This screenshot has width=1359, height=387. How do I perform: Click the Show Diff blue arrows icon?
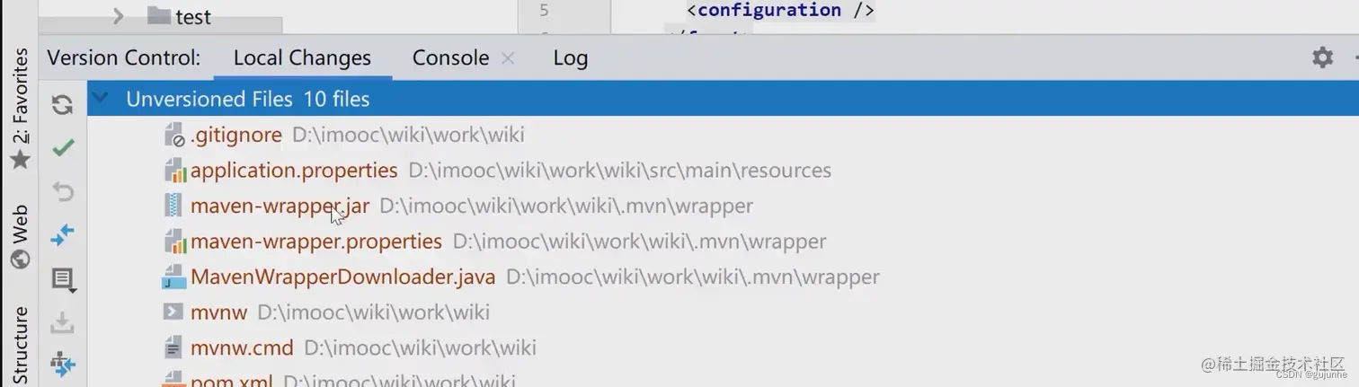click(x=63, y=235)
